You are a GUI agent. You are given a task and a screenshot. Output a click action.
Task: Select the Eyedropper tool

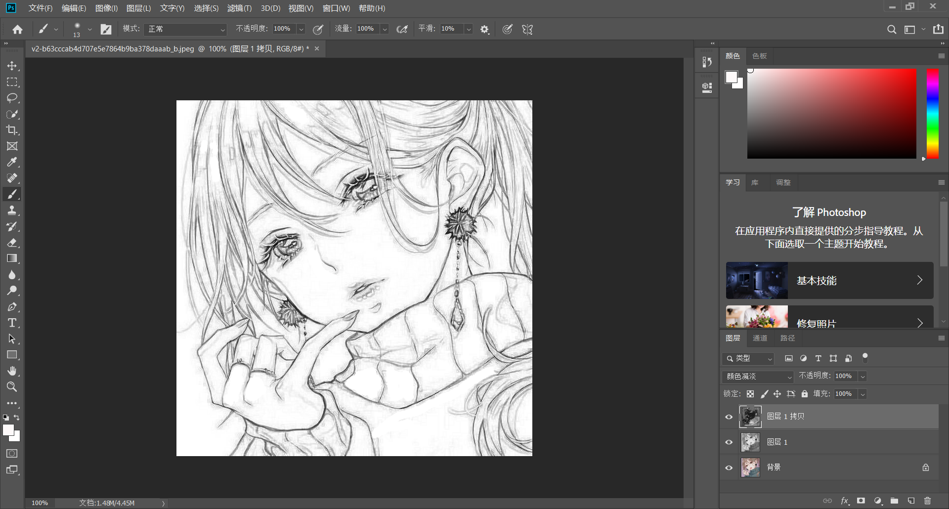click(12, 162)
